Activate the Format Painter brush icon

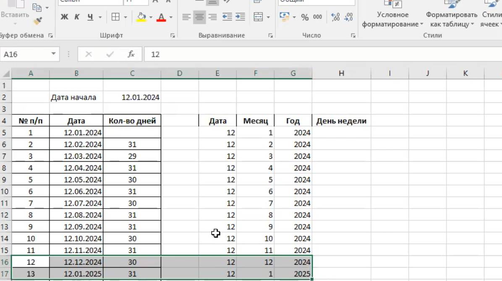tap(38, 21)
